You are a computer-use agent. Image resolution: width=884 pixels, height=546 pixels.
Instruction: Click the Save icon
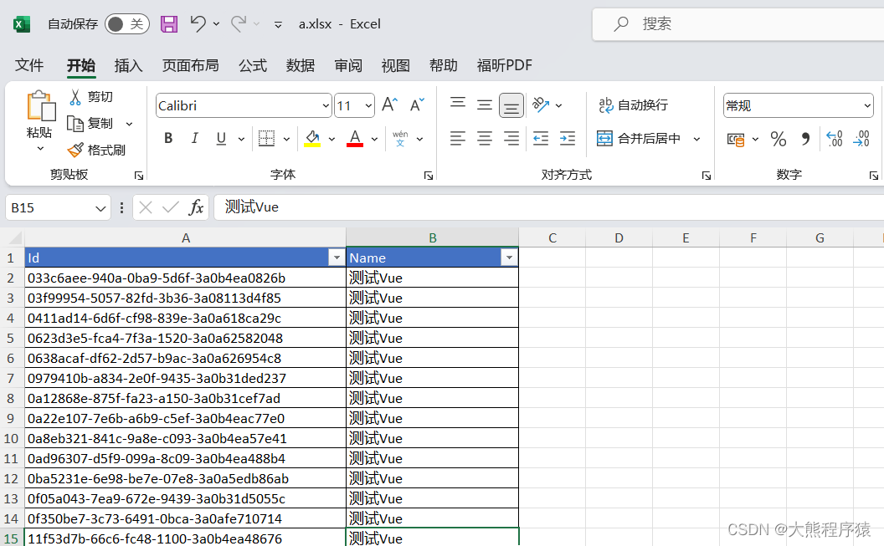(169, 23)
